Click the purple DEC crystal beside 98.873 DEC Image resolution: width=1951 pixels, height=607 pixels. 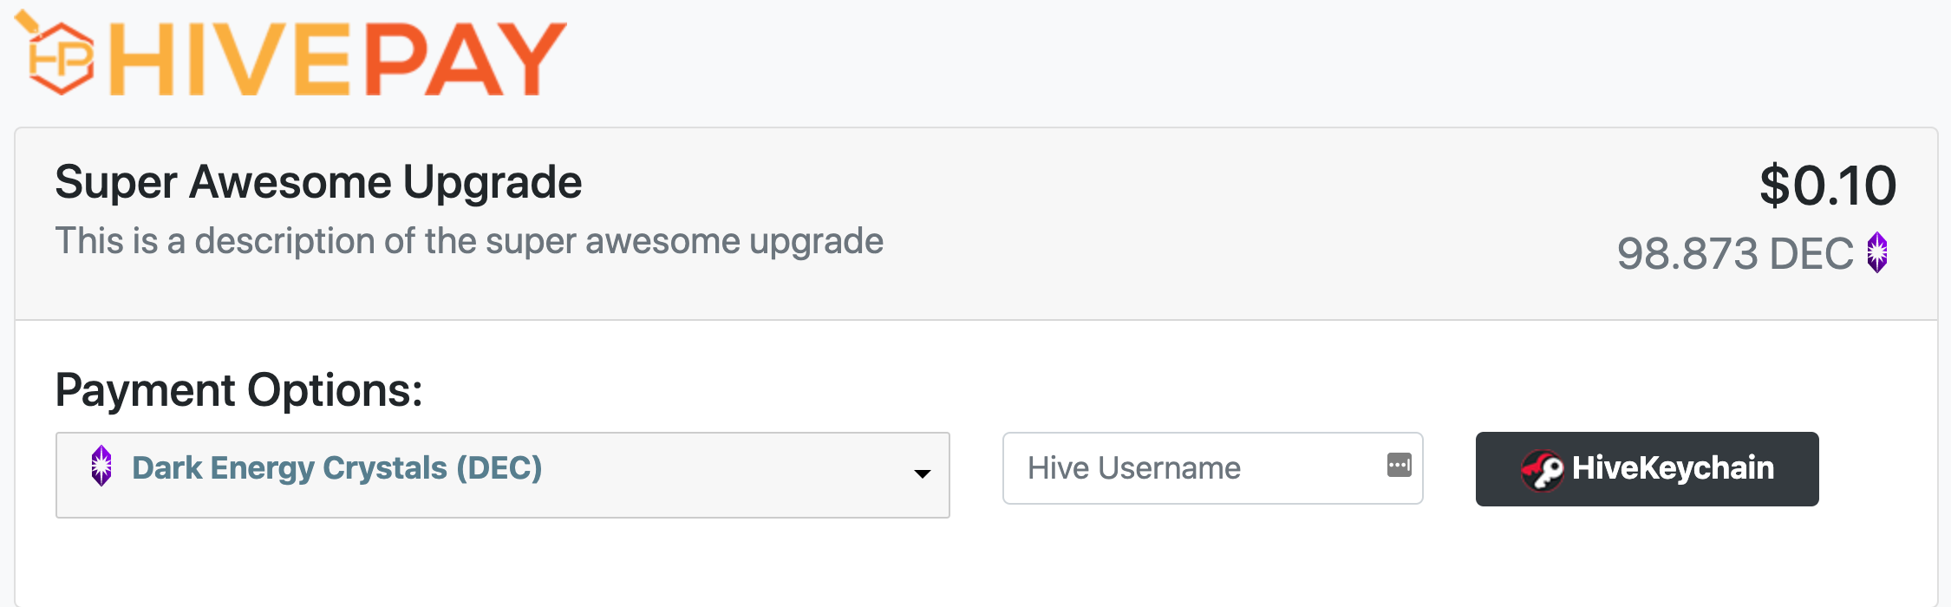[1877, 252]
